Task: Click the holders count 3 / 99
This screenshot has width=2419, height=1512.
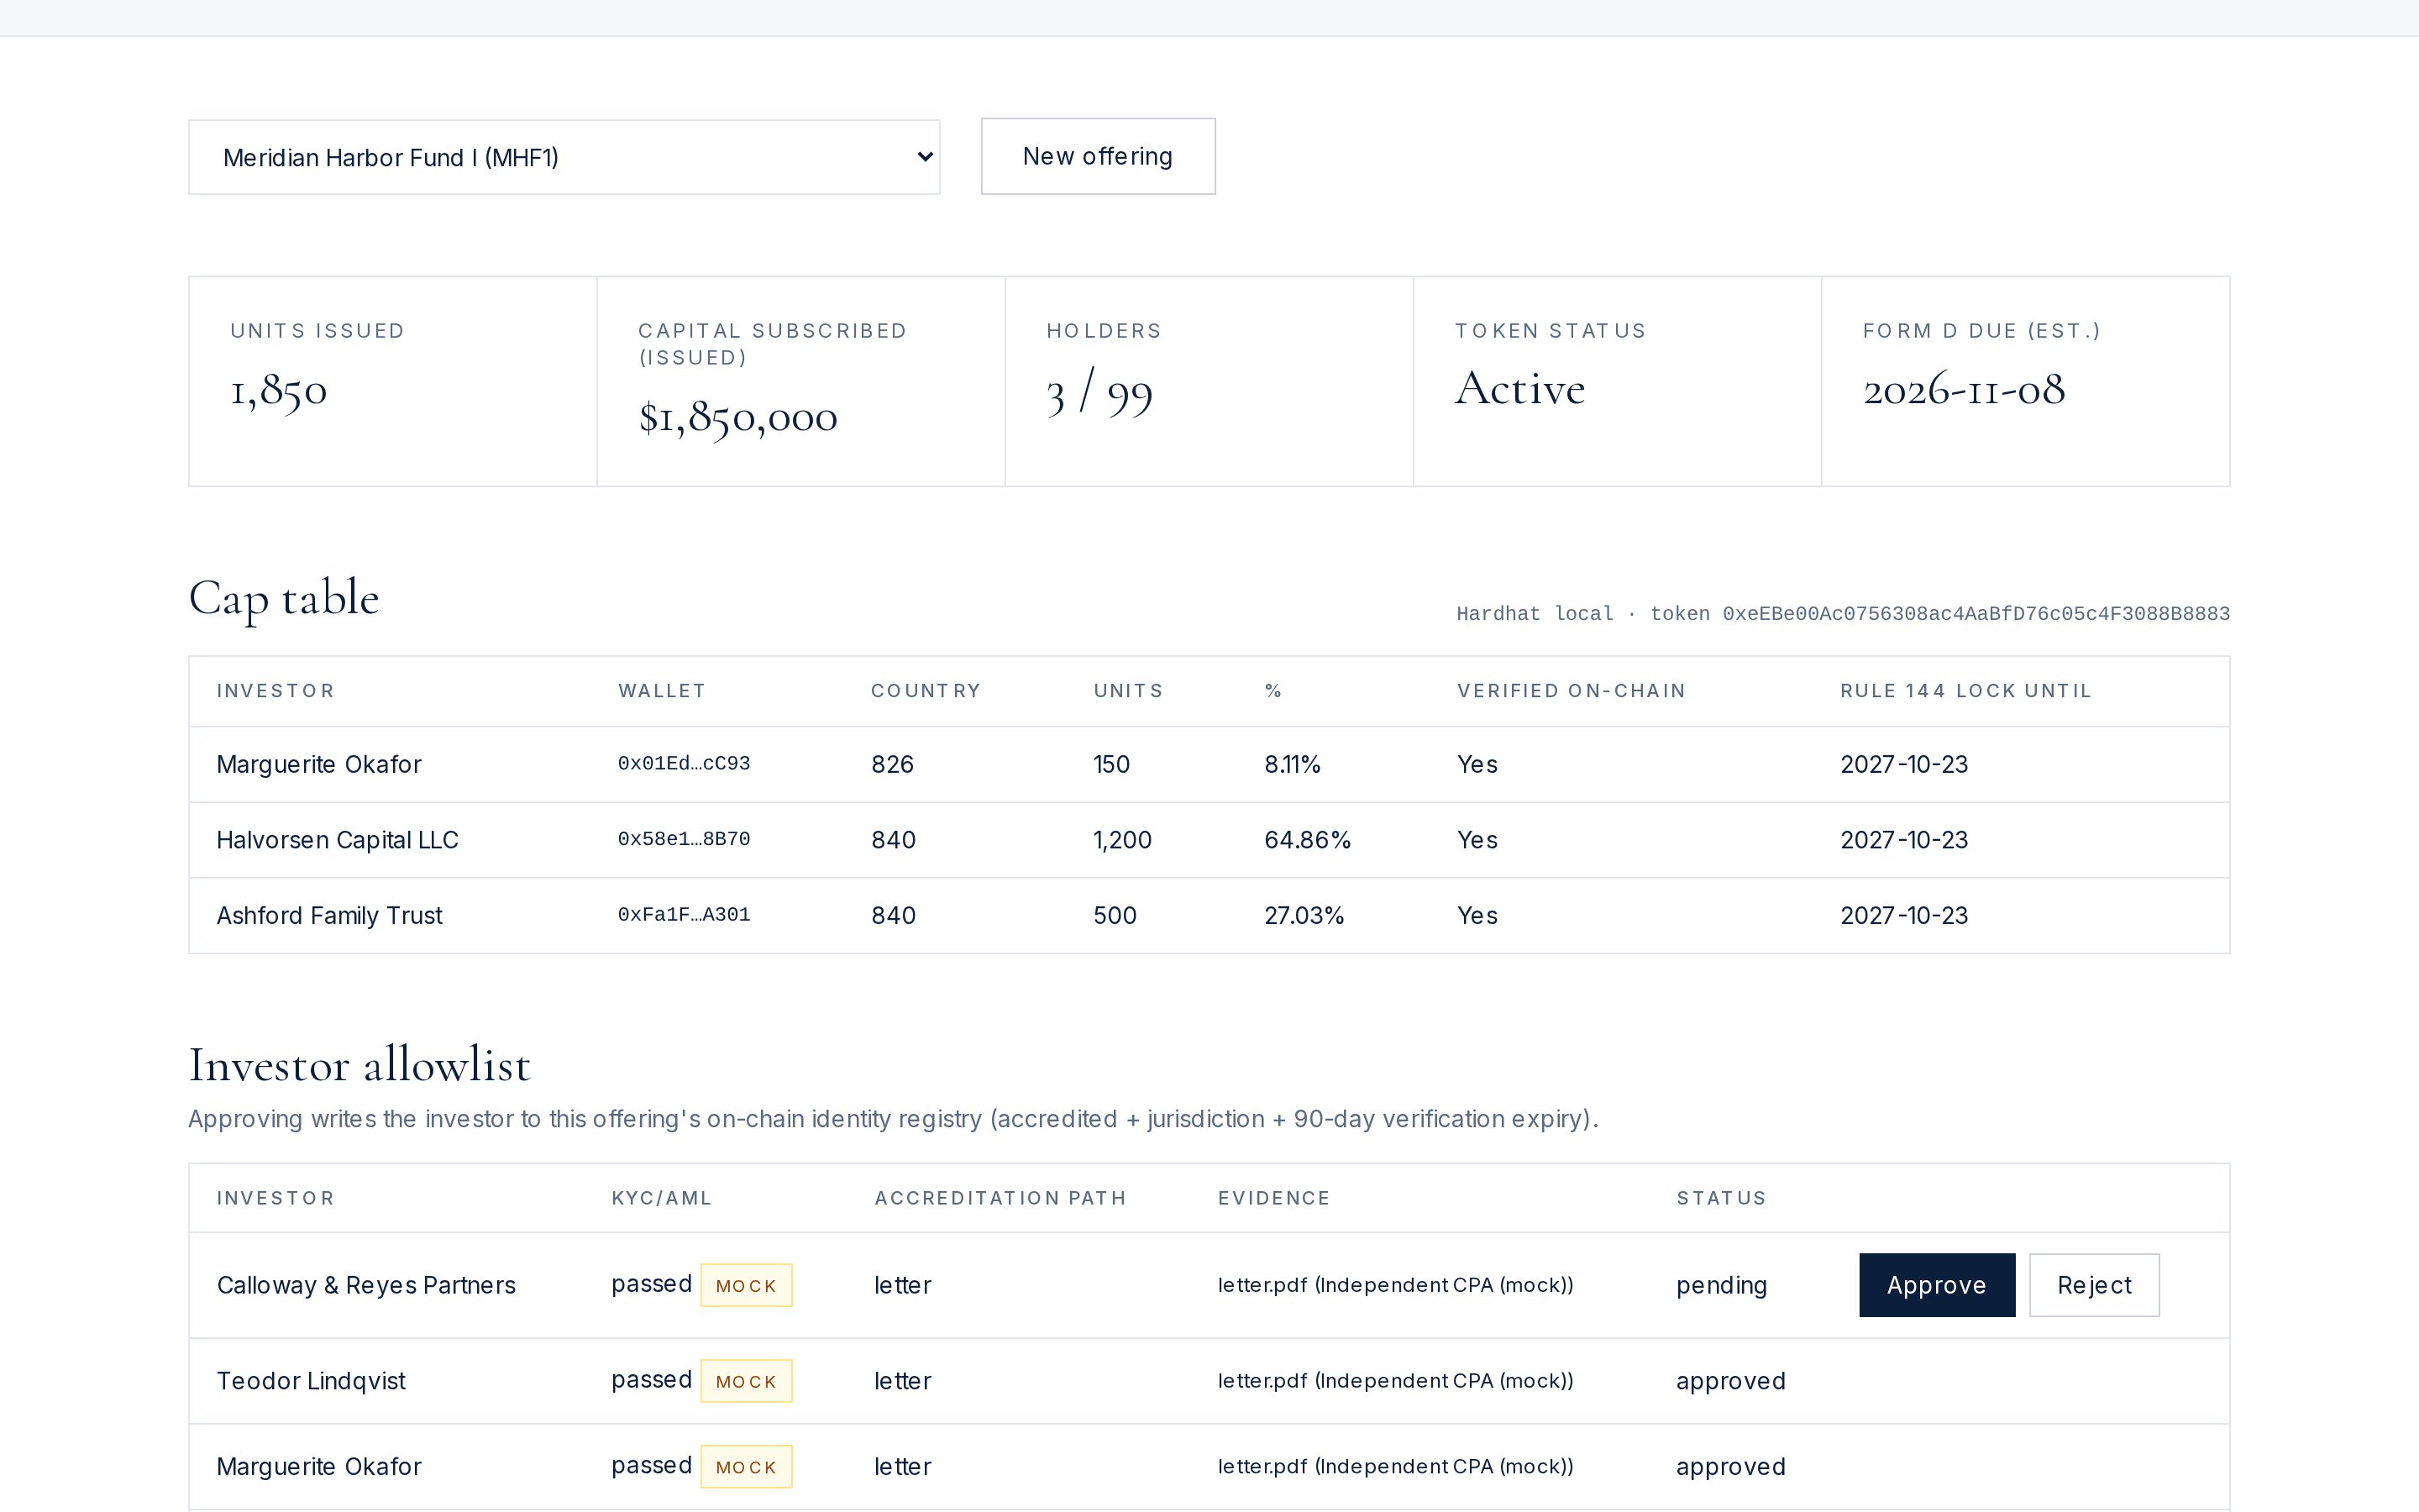Action: tap(1099, 392)
